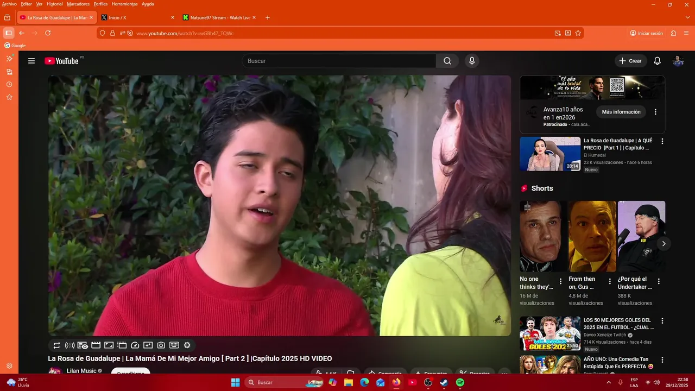695x391 pixels.
Task: Show next Shorts with right arrow
Action: [664, 244]
